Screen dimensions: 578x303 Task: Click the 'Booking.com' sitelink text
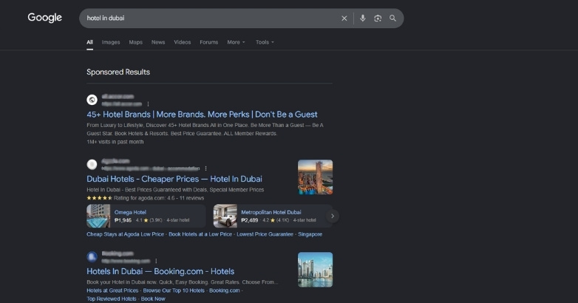click(225, 290)
